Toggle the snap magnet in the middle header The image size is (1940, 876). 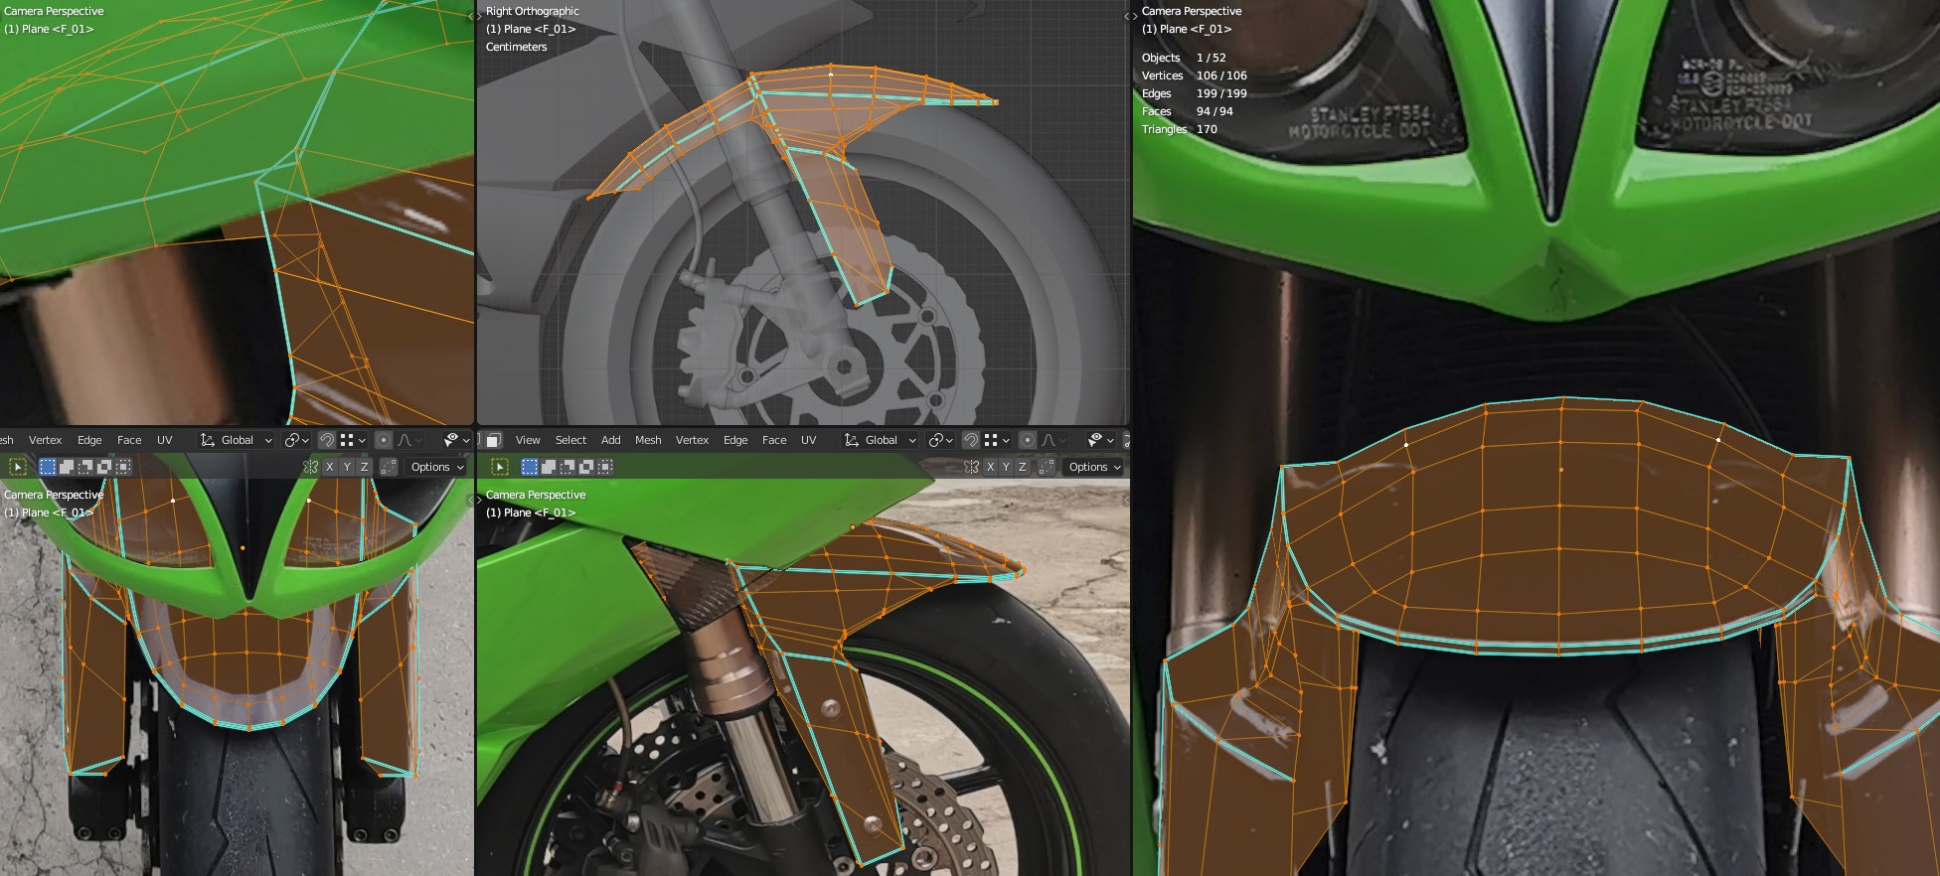coord(970,440)
